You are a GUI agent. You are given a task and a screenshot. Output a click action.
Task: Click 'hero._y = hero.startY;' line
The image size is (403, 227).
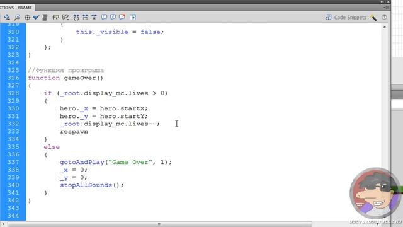[104, 116]
